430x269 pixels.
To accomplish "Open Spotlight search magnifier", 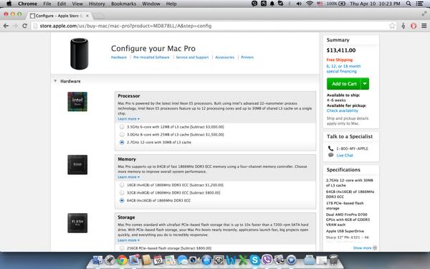I will point(408,4).
